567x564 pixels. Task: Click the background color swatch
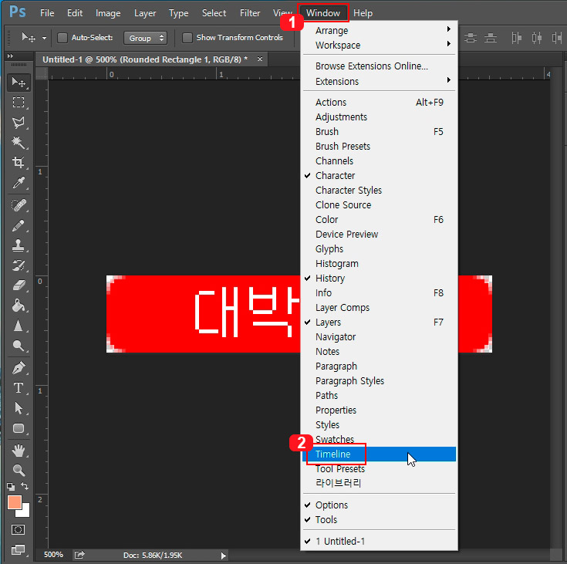[25, 512]
